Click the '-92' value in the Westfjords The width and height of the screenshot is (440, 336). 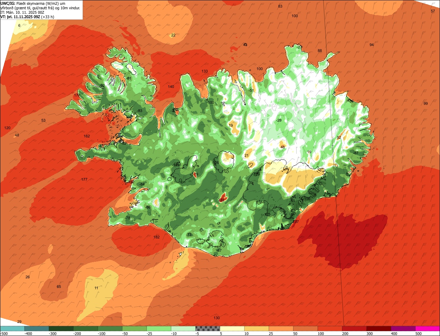(102, 86)
